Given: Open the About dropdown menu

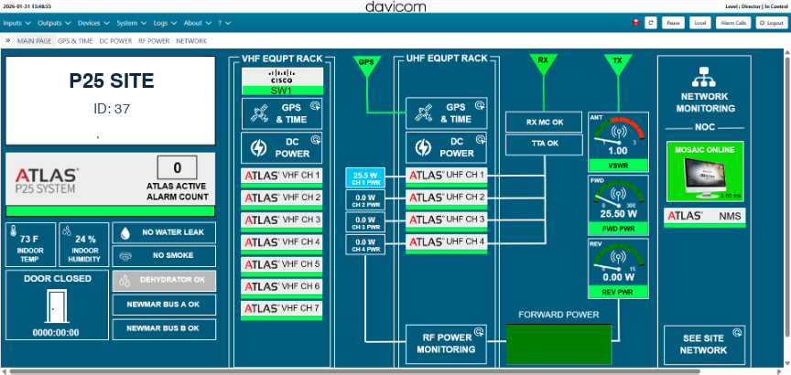Looking at the screenshot, I should click(197, 23).
